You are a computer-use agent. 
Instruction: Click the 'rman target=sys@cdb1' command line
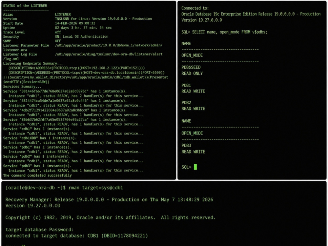(64, 188)
